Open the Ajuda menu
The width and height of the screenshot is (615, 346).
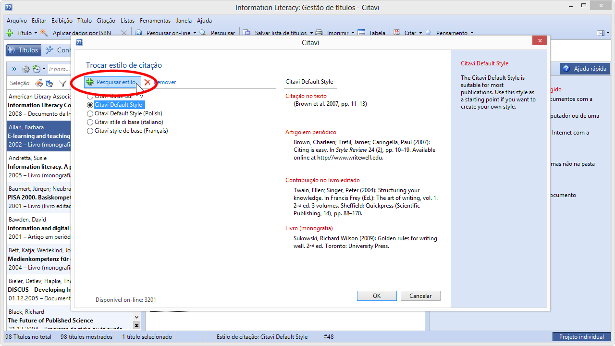tap(204, 21)
